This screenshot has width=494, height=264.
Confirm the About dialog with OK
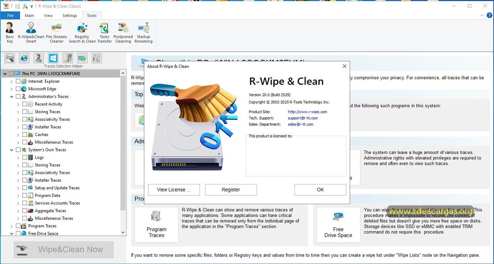click(320, 190)
